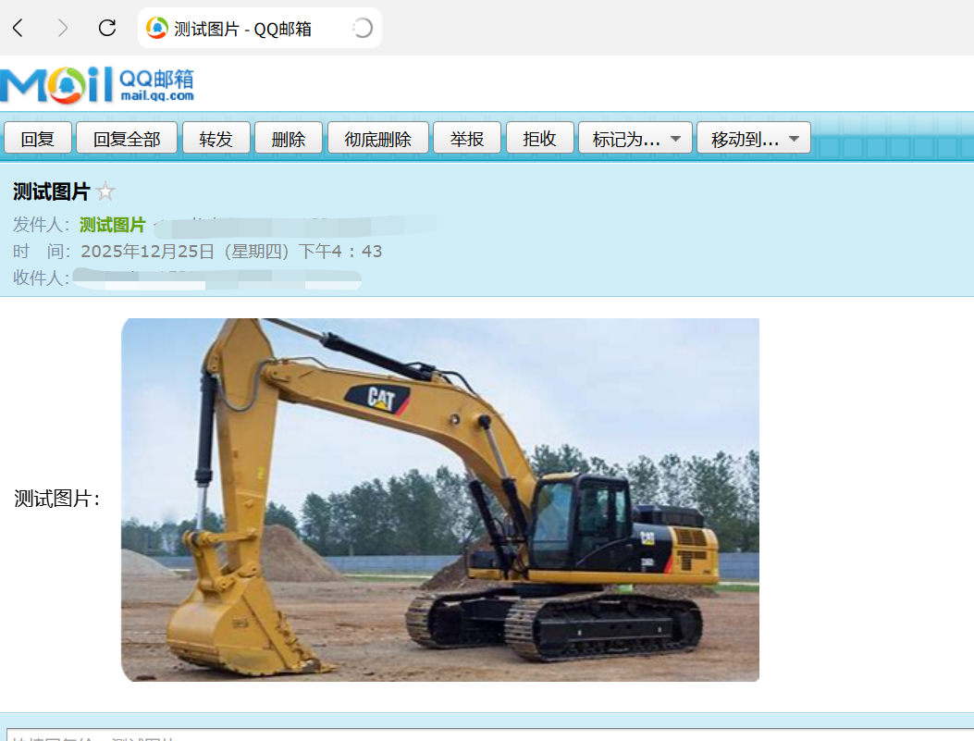
Task: Focus the quick reply input box
Action: click(x=490, y=735)
